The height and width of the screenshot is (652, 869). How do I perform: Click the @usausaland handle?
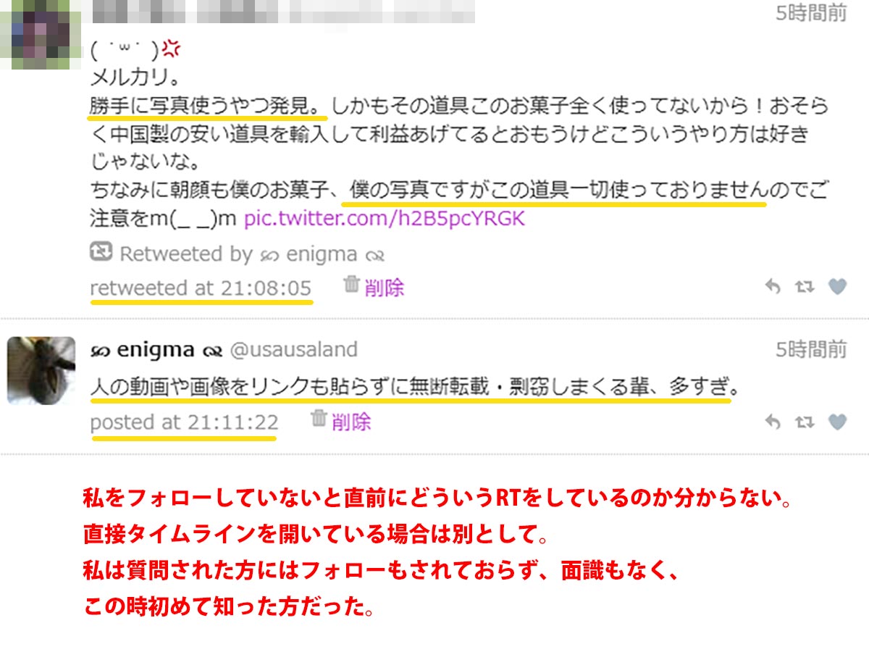click(x=293, y=350)
